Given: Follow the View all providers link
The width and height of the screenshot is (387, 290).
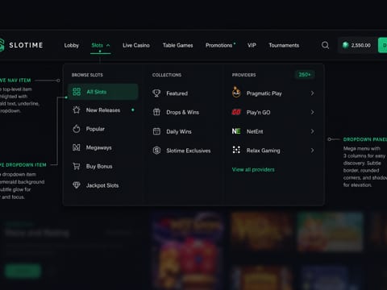Looking at the screenshot, I should (x=253, y=169).
